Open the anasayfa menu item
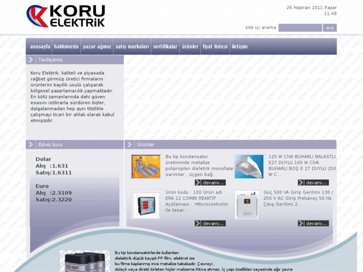 40,46
